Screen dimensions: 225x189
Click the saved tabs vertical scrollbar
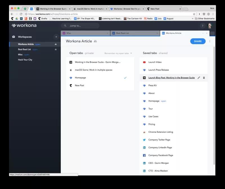214,105
